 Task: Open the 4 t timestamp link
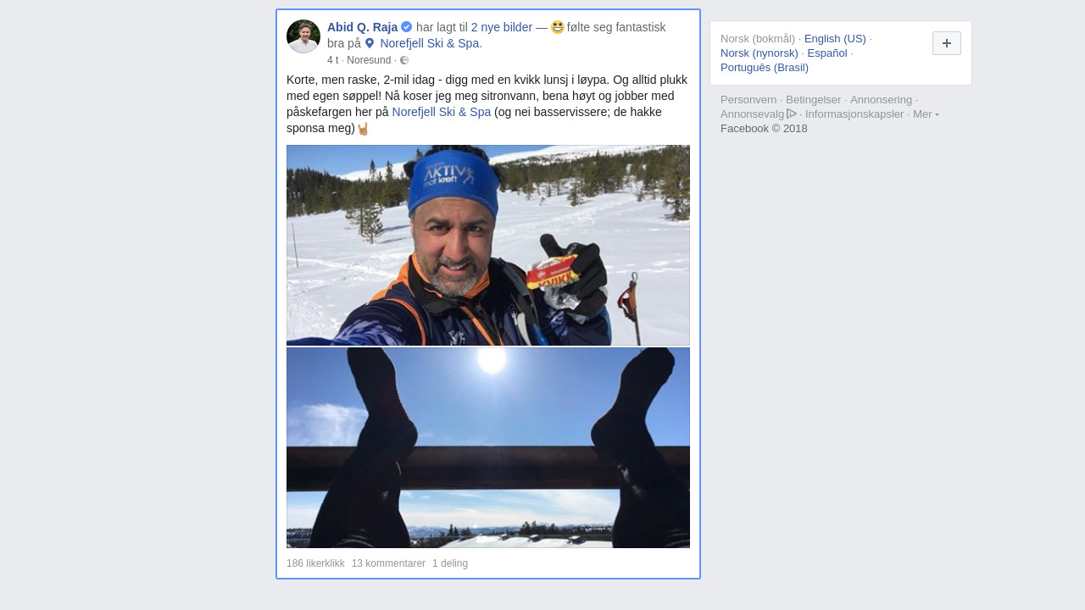[332, 60]
